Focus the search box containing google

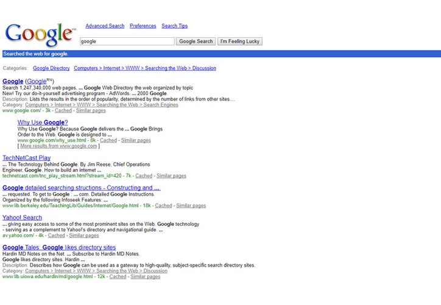point(127,41)
